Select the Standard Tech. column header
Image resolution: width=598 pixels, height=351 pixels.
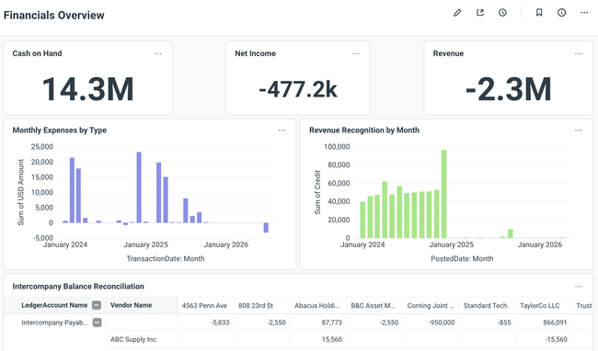(486, 306)
